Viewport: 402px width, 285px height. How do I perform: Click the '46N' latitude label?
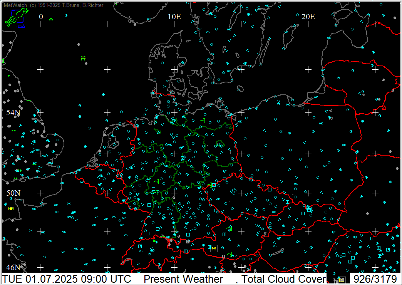coord(13,267)
